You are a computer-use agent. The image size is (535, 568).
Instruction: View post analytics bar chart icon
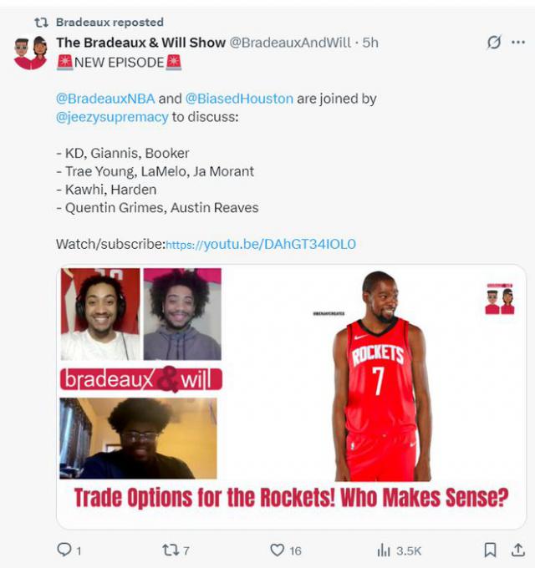pos(384,550)
